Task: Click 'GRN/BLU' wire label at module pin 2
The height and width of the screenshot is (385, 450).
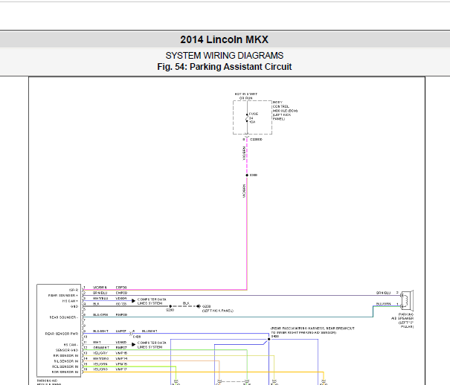Action: [100, 293]
